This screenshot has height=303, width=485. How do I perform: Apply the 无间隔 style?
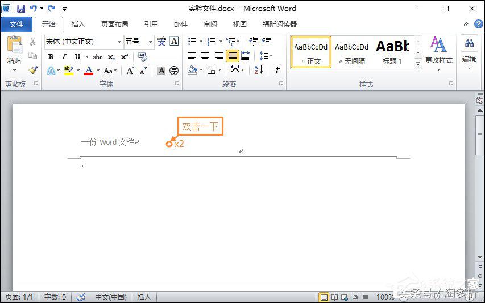[x=352, y=52]
